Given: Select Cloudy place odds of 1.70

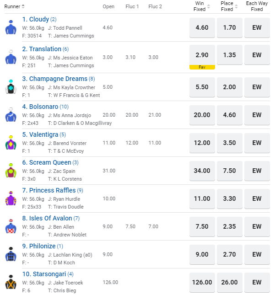Looking at the screenshot, I should click(229, 27).
